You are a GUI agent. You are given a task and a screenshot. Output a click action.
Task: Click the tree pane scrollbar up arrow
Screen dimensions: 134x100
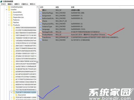(37, 7)
